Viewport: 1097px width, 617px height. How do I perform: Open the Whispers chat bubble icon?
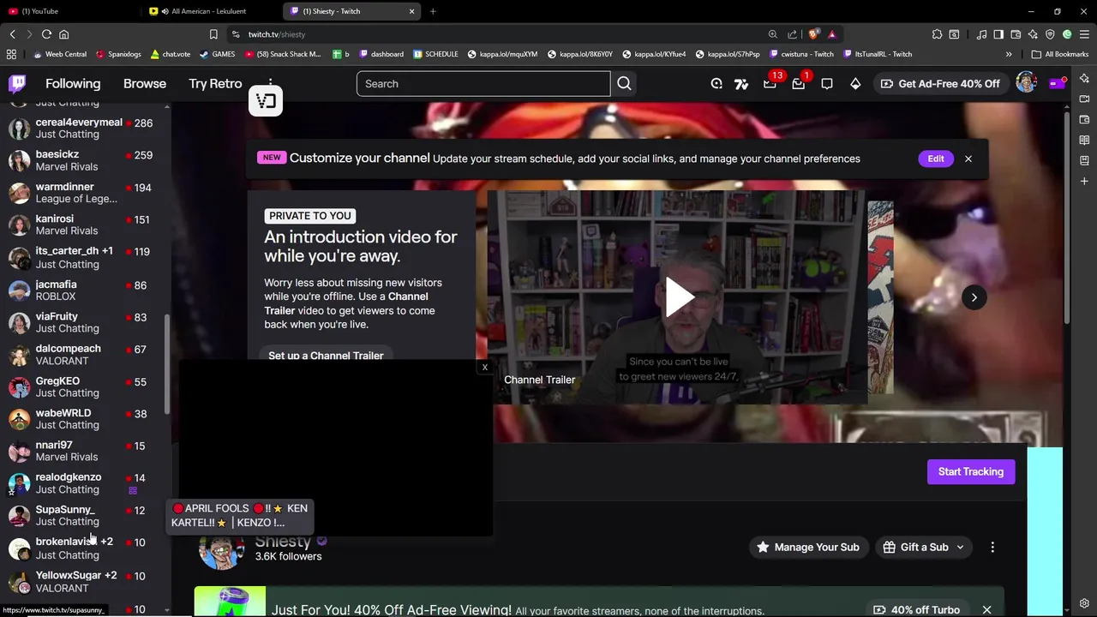pyautogui.click(x=827, y=83)
